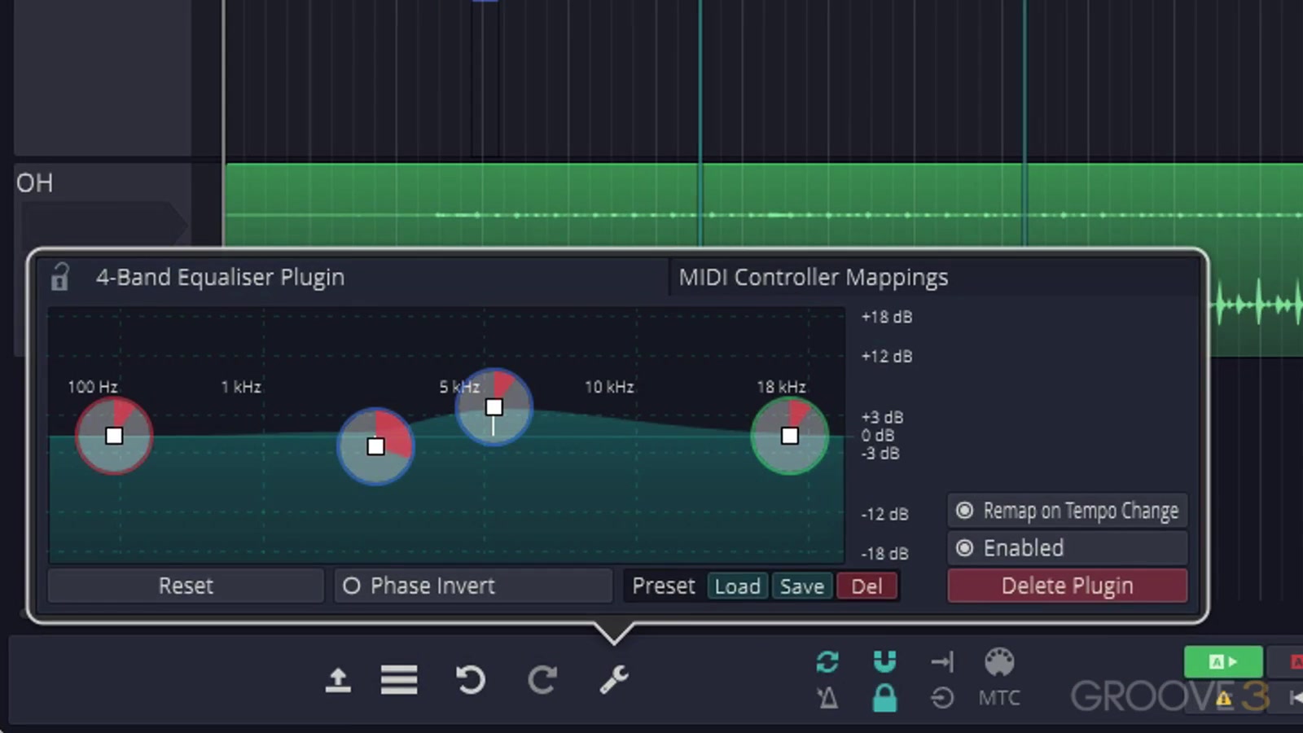Click the loop sync arrows icon
Image resolution: width=1303 pixels, height=733 pixels.
click(827, 661)
